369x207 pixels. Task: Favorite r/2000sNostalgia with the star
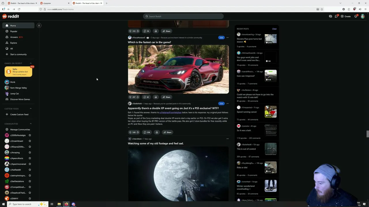(x=30, y=135)
